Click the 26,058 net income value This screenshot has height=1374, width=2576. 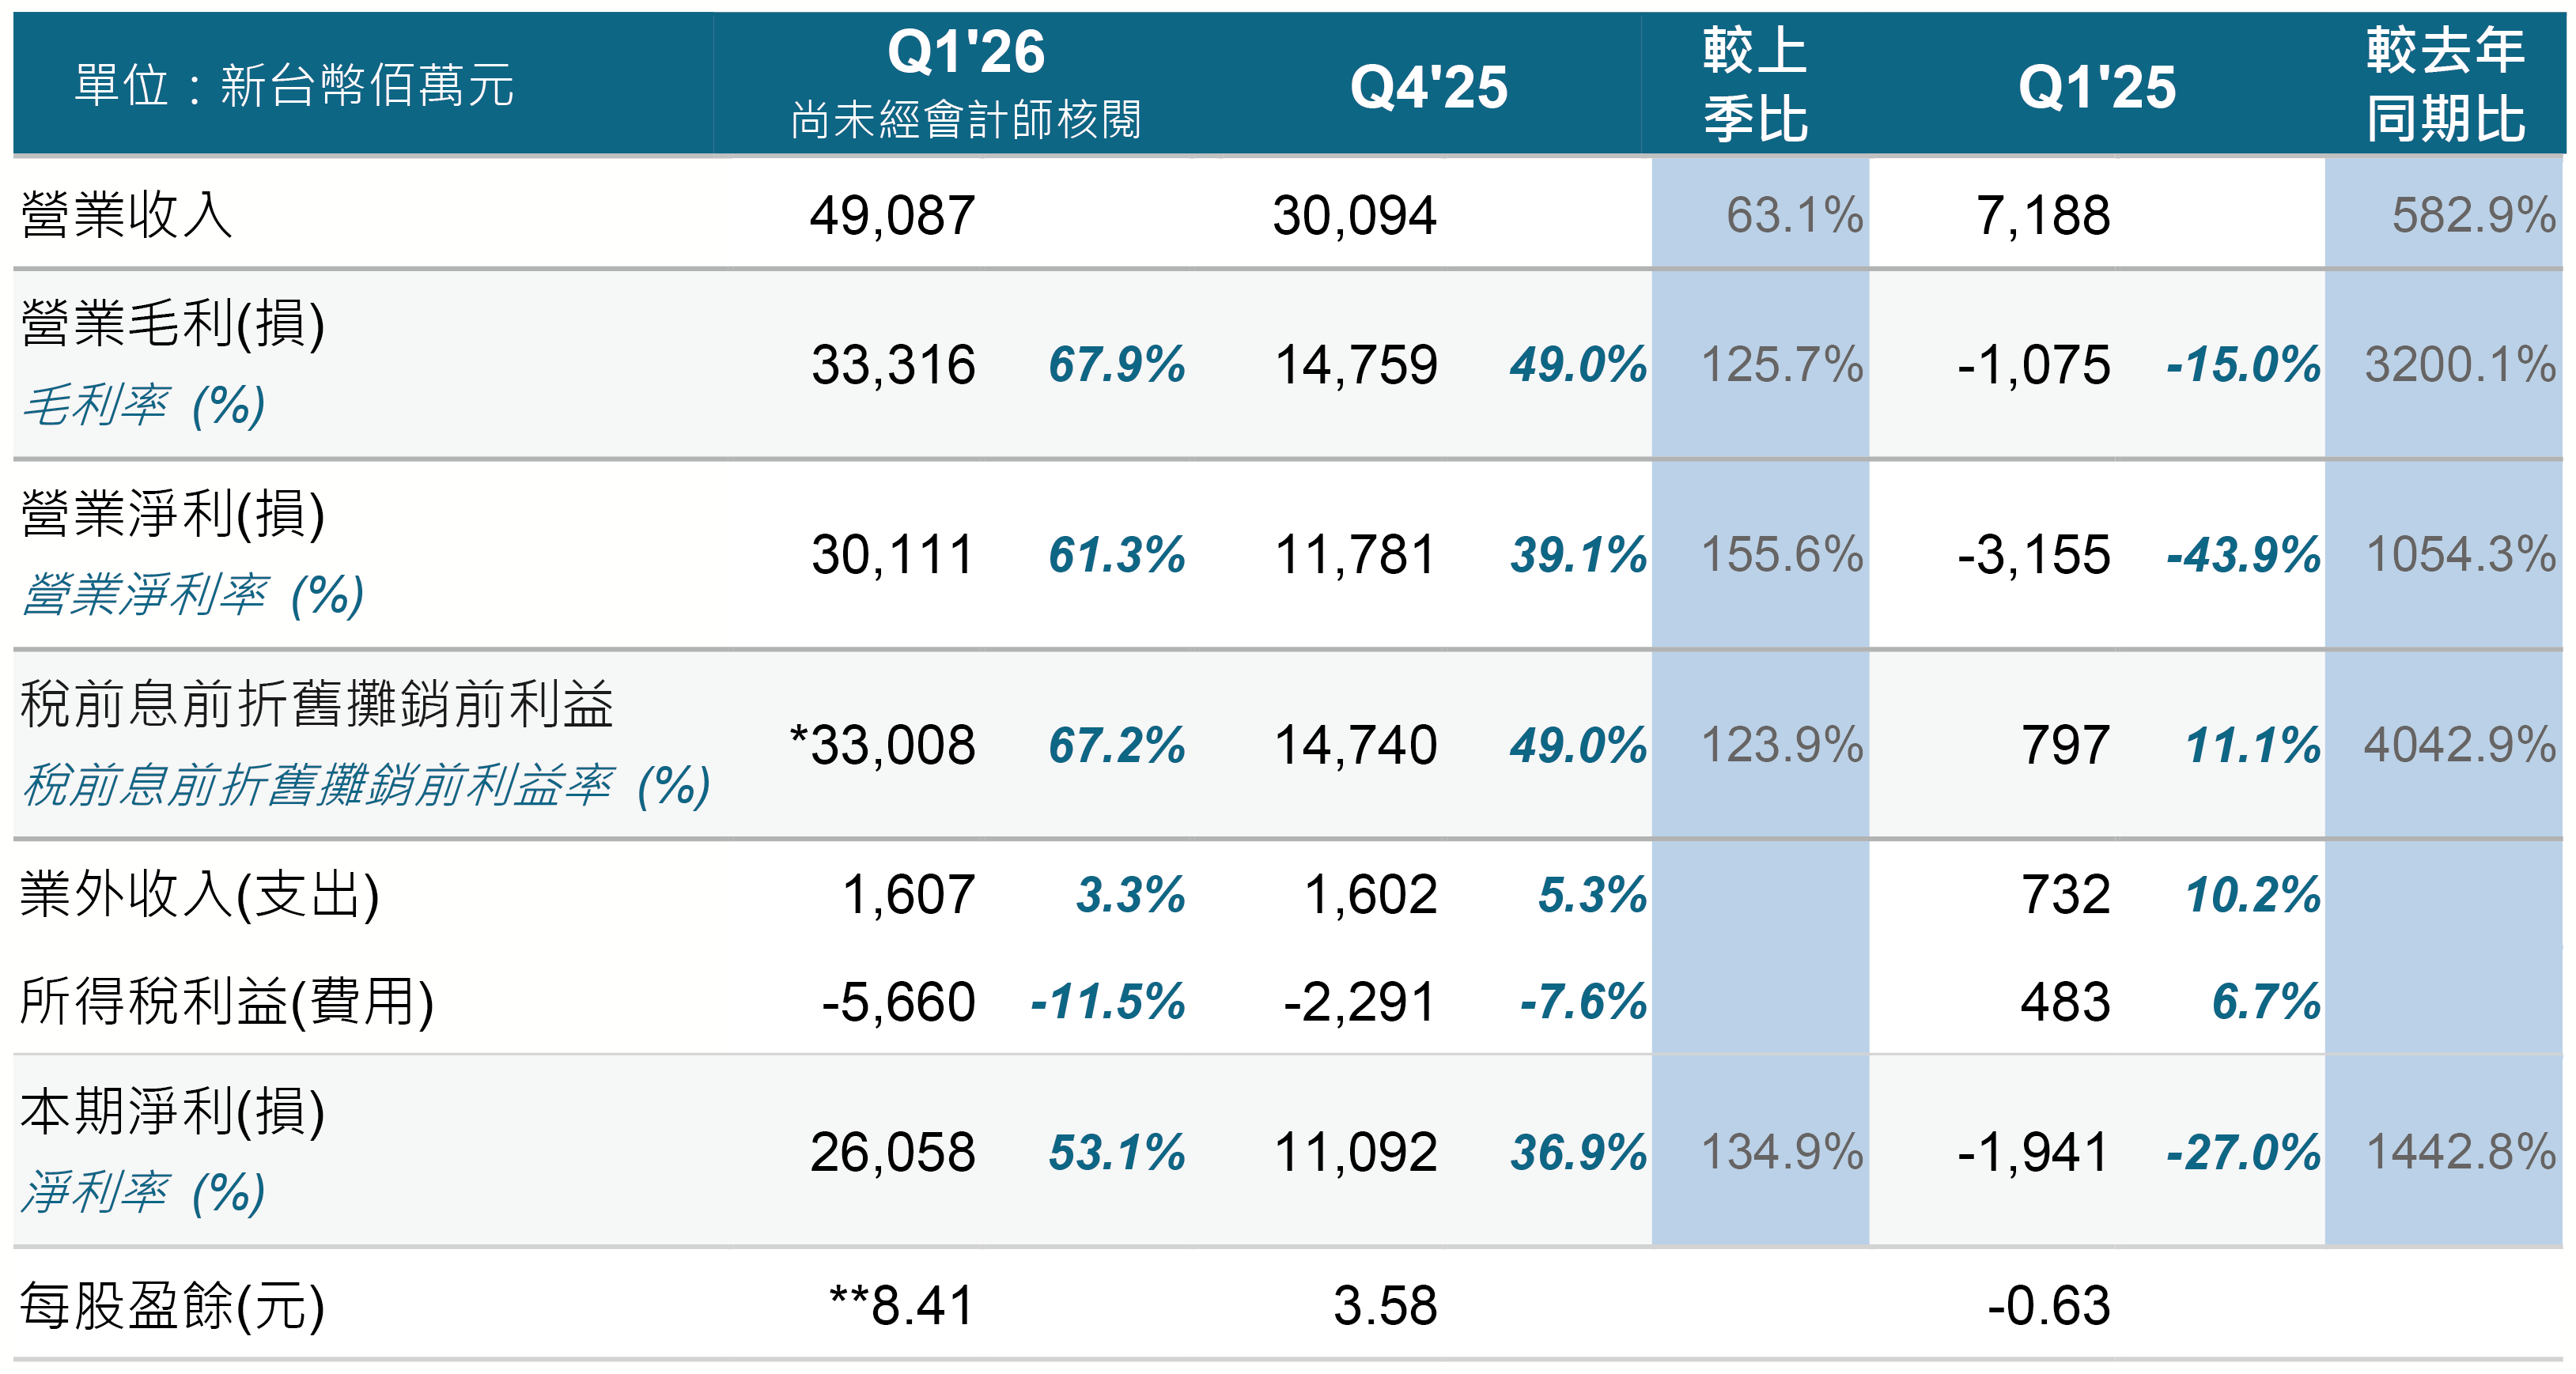pyautogui.click(x=892, y=1152)
